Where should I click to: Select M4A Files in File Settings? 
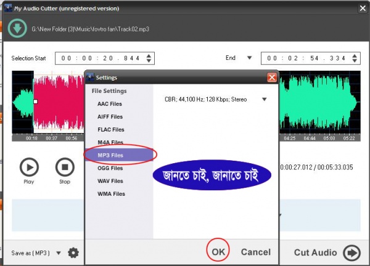point(110,142)
